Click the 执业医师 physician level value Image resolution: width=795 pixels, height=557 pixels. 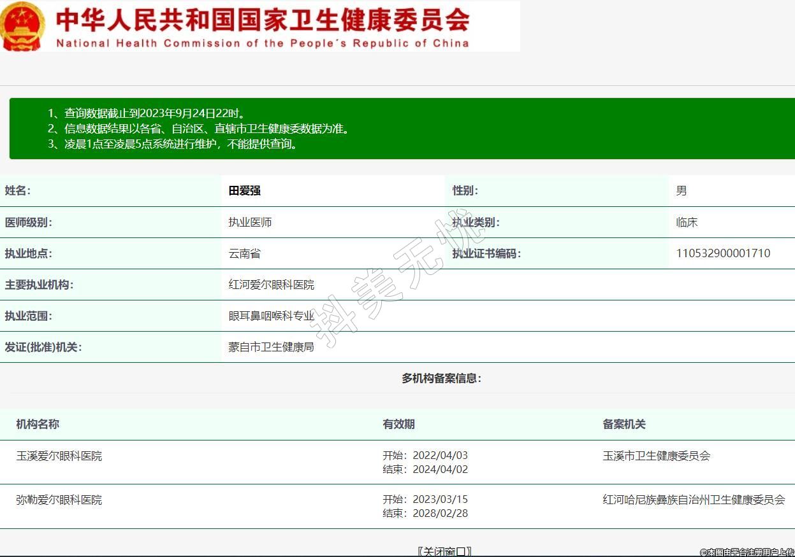click(251, 223)
